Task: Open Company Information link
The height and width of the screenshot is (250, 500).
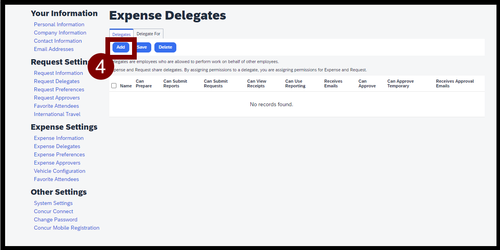Action: (60, 33)
